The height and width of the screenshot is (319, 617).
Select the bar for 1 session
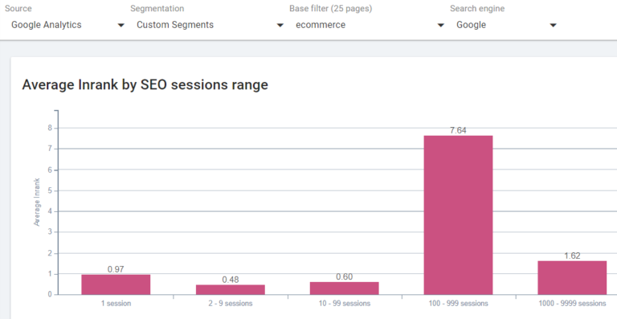116,284
